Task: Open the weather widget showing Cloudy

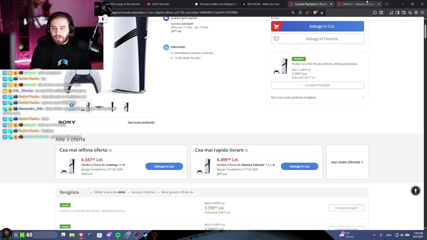Action: (x=346, y=235)
